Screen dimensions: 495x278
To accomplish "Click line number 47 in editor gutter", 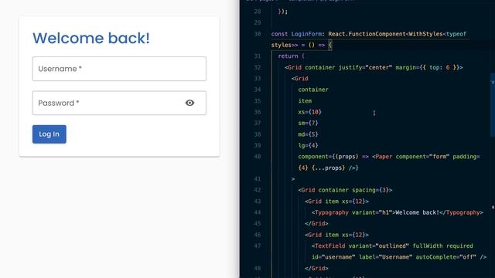I will tap(258, 246).
